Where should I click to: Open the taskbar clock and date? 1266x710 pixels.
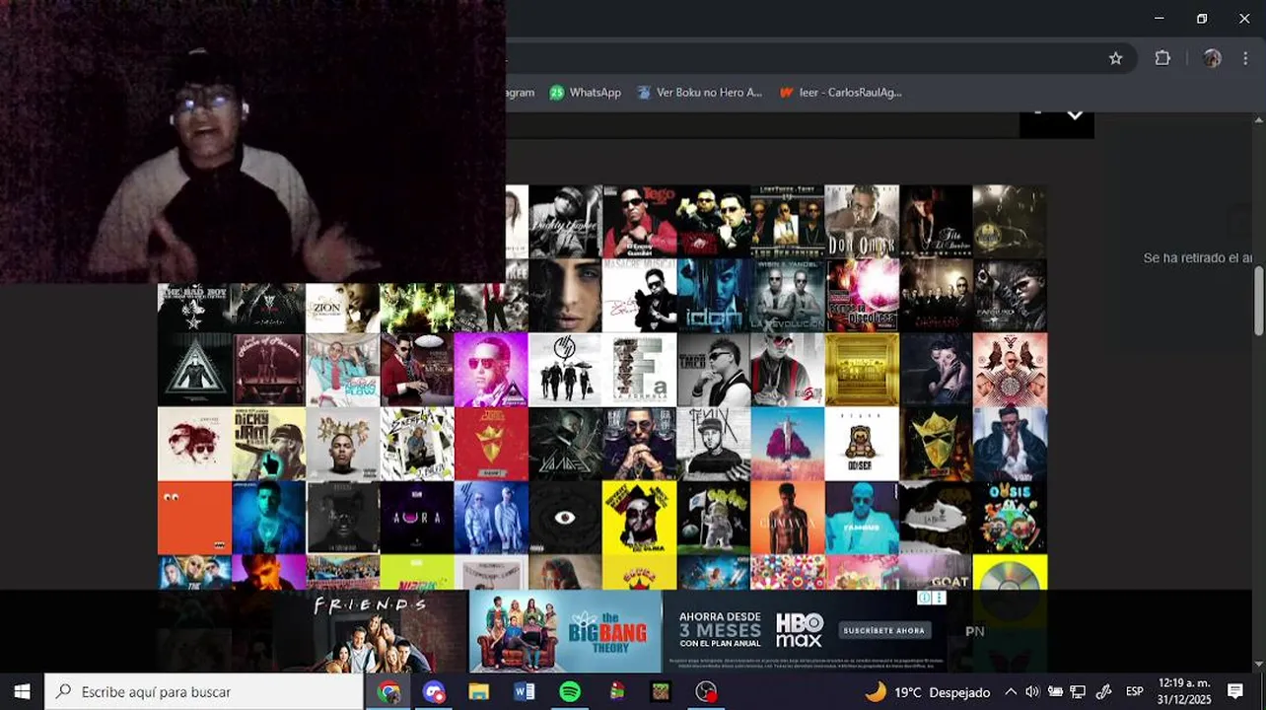pyautogui.click(x=1184, y=692)
